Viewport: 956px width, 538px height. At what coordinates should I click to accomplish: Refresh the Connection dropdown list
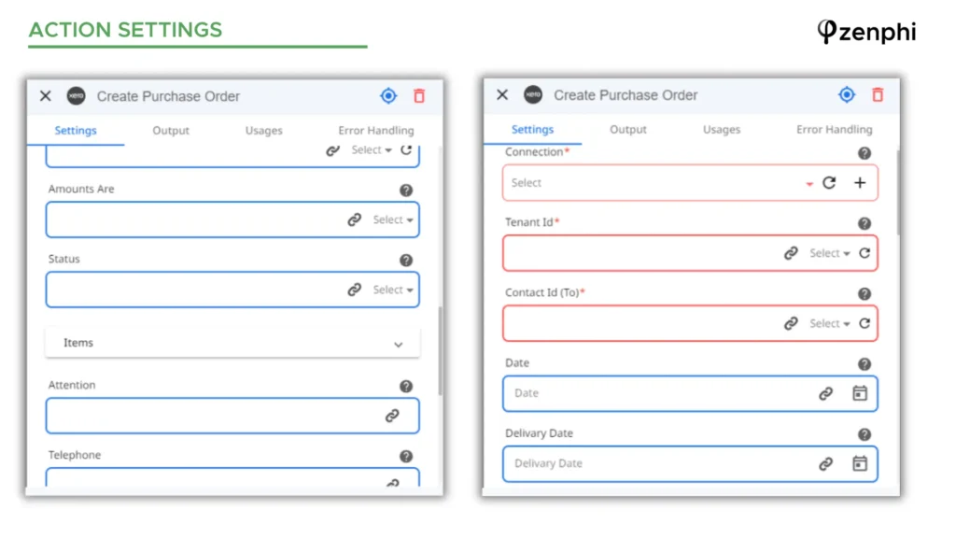829,182
